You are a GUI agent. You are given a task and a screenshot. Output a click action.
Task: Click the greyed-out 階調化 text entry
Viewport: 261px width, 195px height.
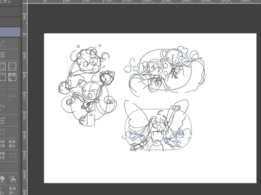click(x=12, y=98)
